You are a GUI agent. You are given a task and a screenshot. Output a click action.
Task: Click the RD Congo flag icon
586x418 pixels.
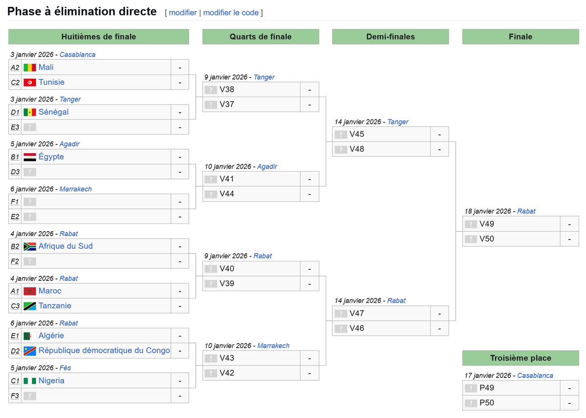coord(30,351)
